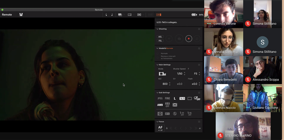Click Annalia Silecchia video tile

224,42
